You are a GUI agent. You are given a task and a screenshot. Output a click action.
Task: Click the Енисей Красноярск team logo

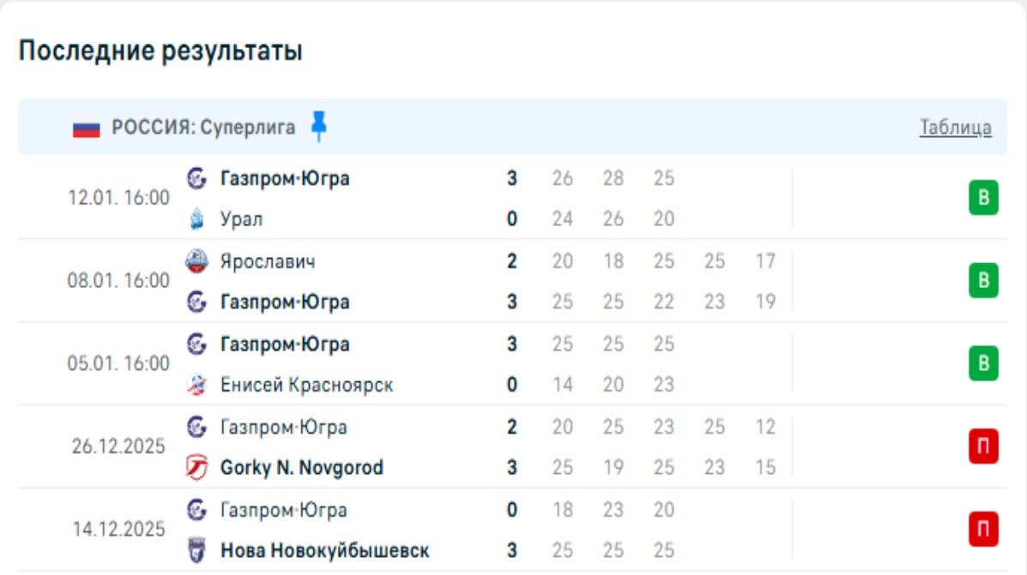click(x=196, y=386)
